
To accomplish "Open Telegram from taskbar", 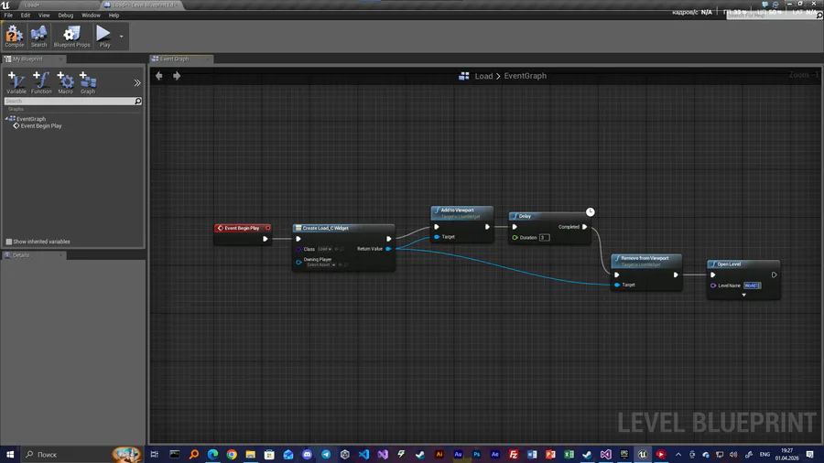I will [326, 454].
